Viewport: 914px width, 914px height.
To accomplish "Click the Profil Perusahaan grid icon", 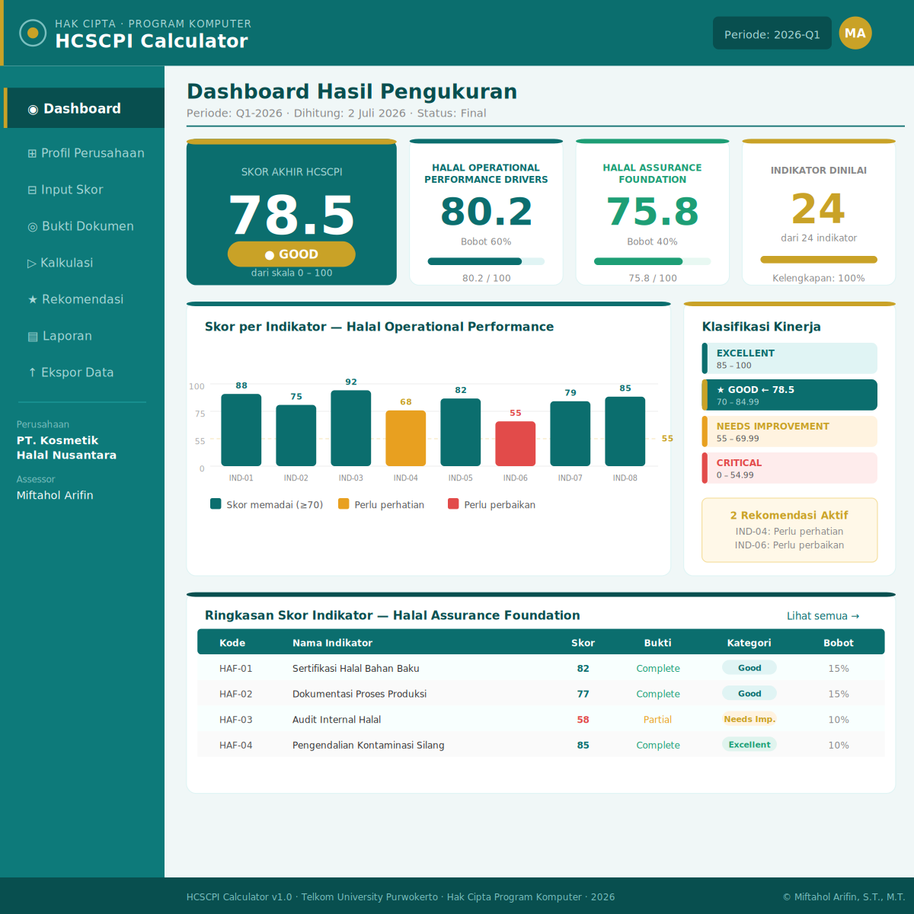I will click(32, 154).
